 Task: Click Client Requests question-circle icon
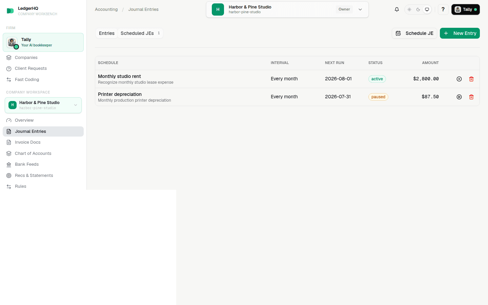pos(9,68)
